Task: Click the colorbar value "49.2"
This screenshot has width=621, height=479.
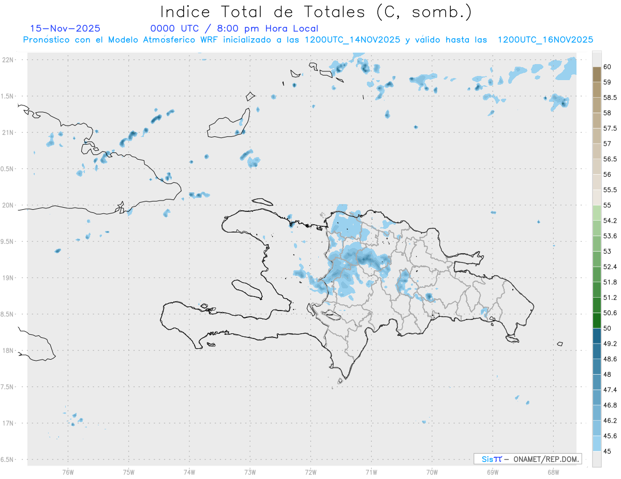Action: click(610, 344)
